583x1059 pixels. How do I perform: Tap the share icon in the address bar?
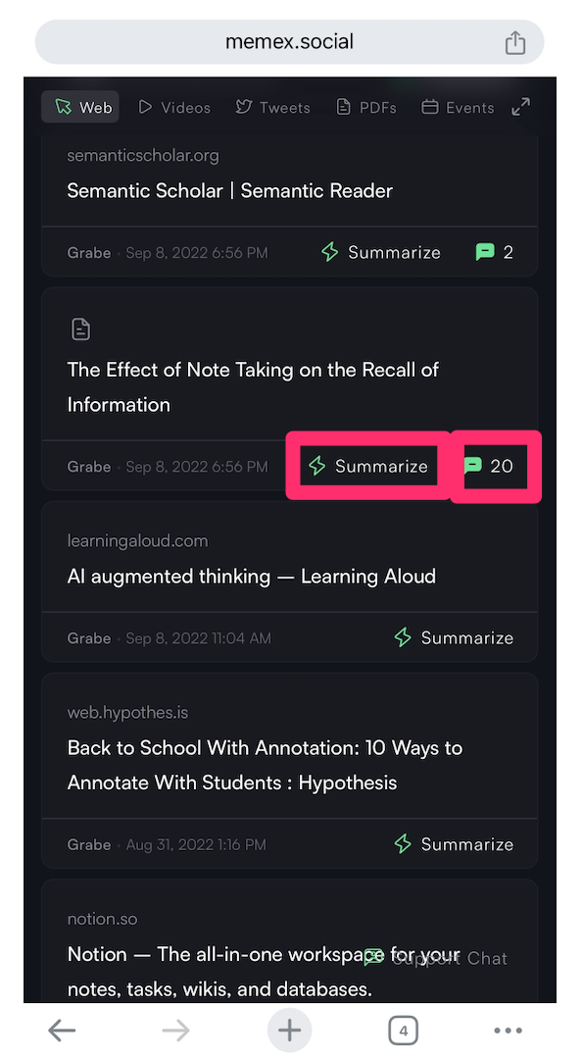[x=514, y=42]
